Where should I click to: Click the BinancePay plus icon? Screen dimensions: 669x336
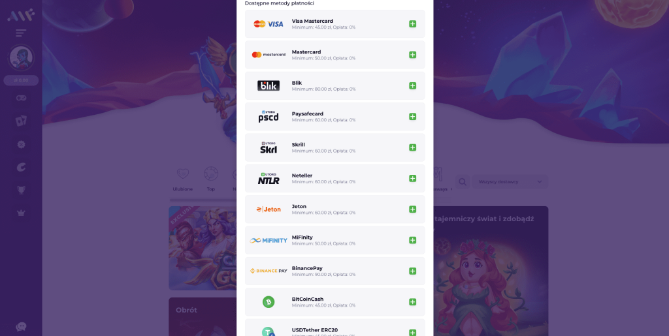pos(412,271)
